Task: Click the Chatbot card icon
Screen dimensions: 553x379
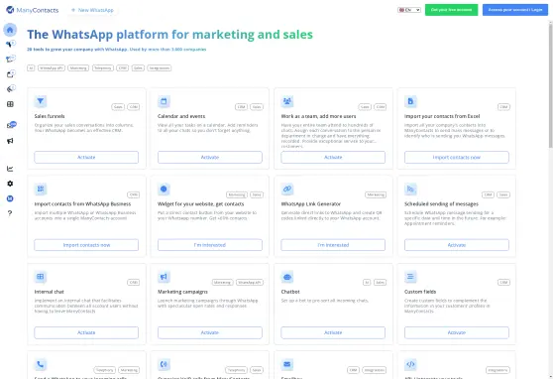Action: [287, 277]
